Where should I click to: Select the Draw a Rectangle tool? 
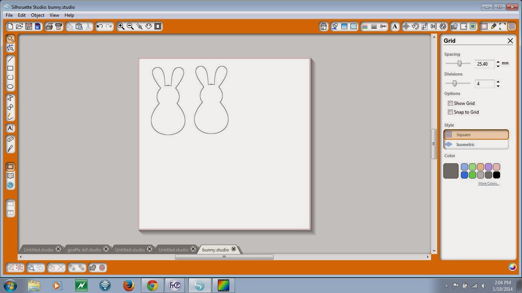10,68
